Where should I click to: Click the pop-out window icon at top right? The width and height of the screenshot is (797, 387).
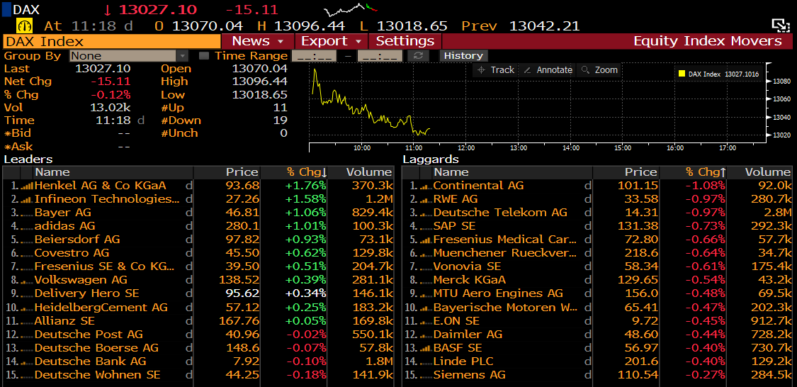[780, 26]
